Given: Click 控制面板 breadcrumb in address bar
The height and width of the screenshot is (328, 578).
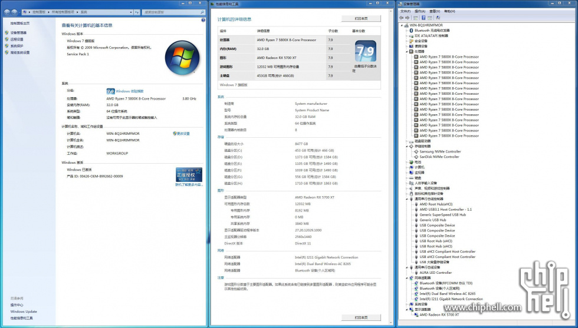Looking at the screenshot, I should pos(39,12).
